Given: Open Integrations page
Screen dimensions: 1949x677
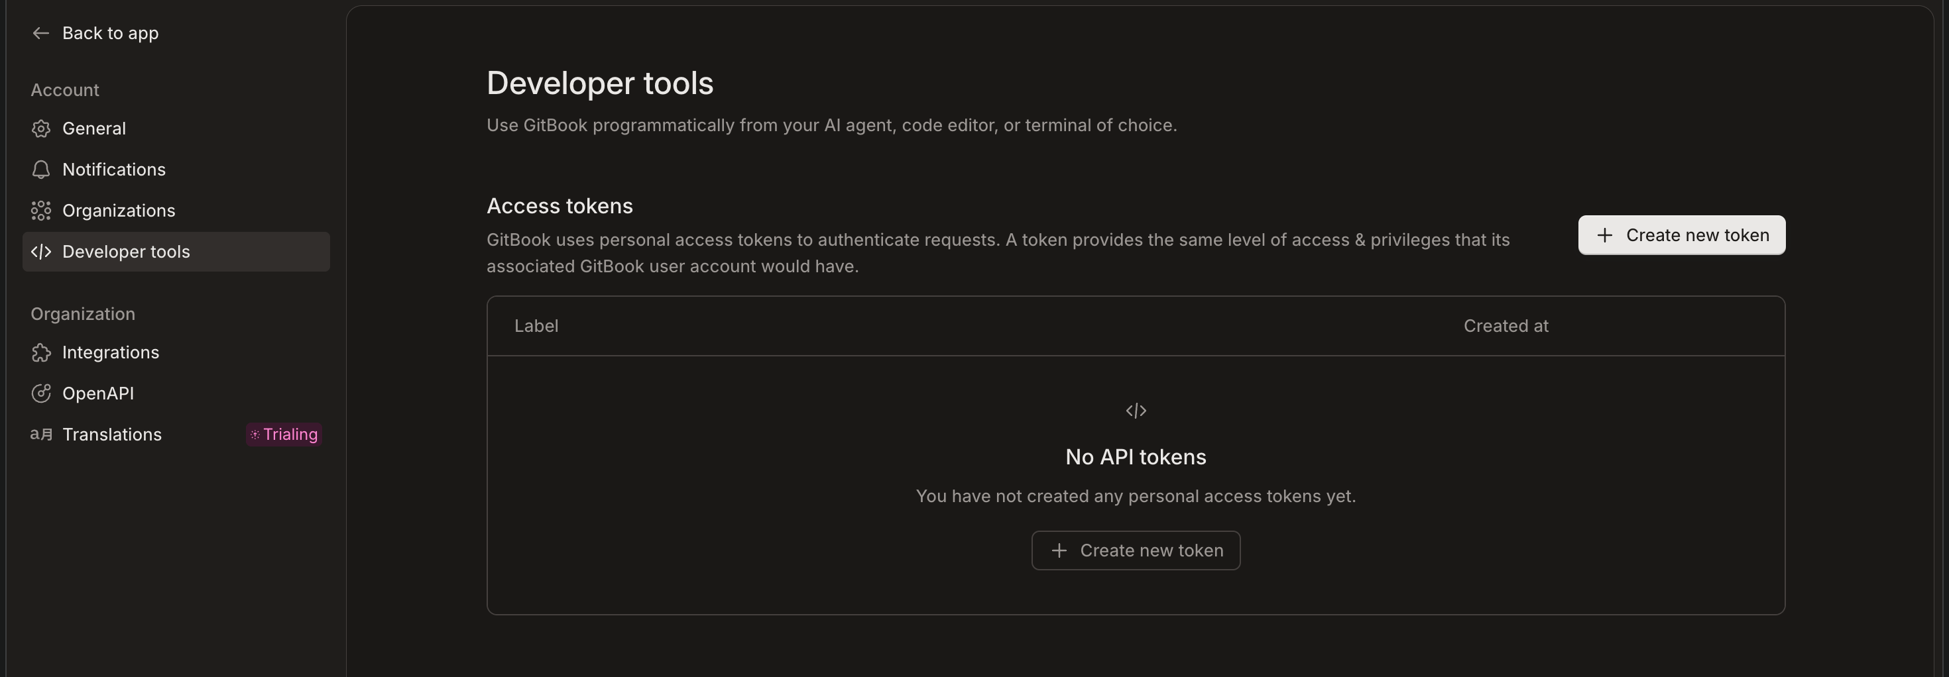Looking at the screenshot, I should 176,352.
